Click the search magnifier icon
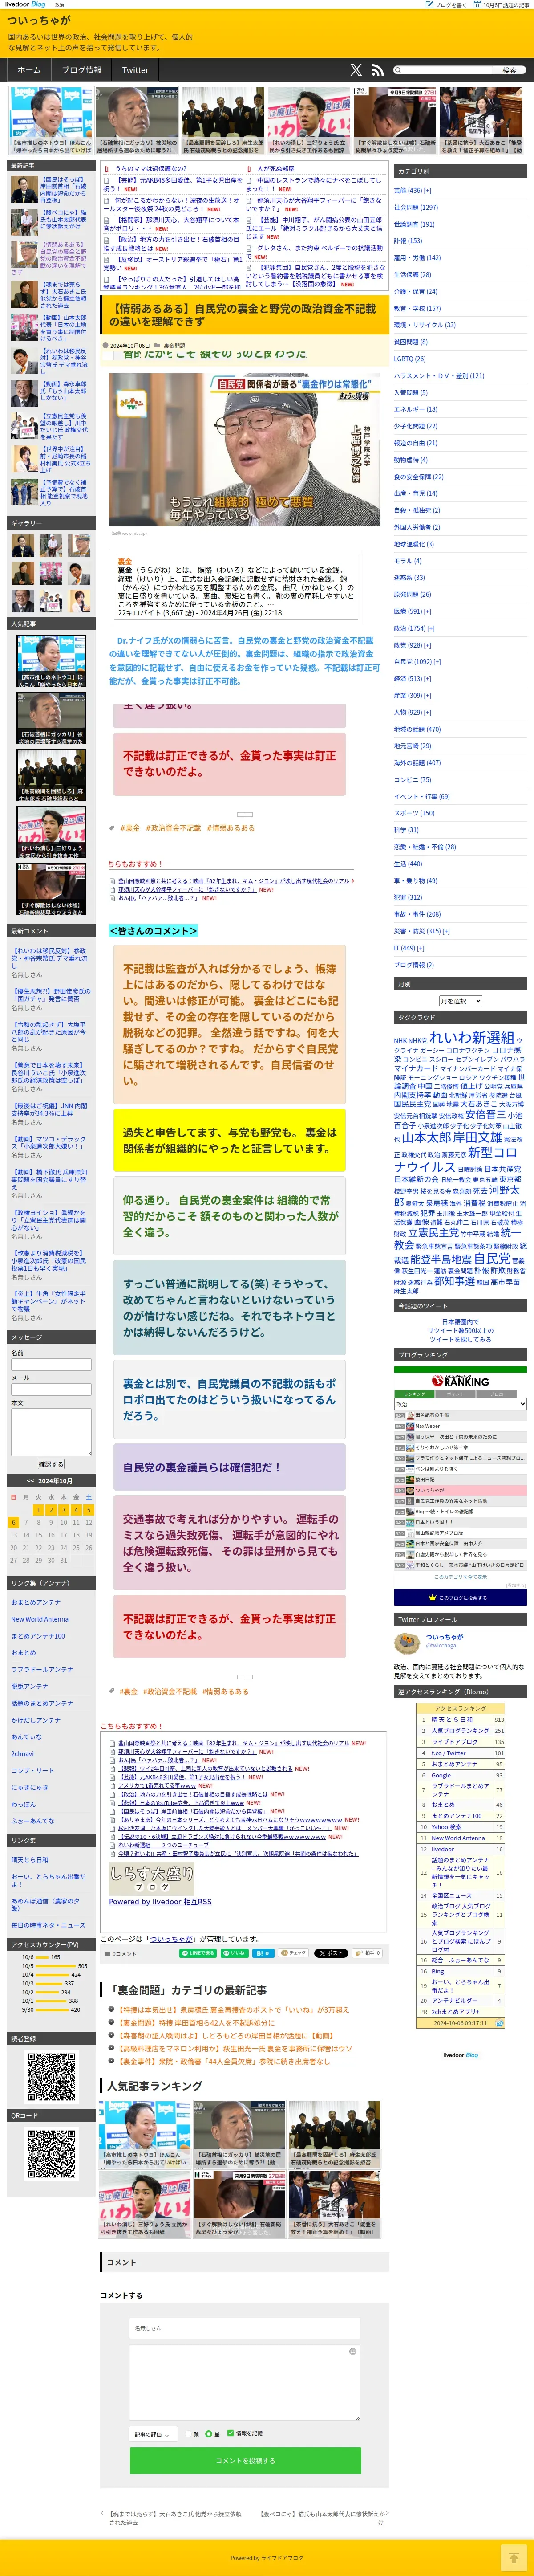This screenshot has height=2576, width=534. [x=397, y=70]
